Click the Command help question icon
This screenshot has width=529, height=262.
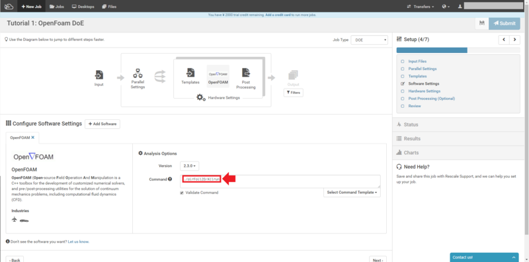(x=170, y=179)
